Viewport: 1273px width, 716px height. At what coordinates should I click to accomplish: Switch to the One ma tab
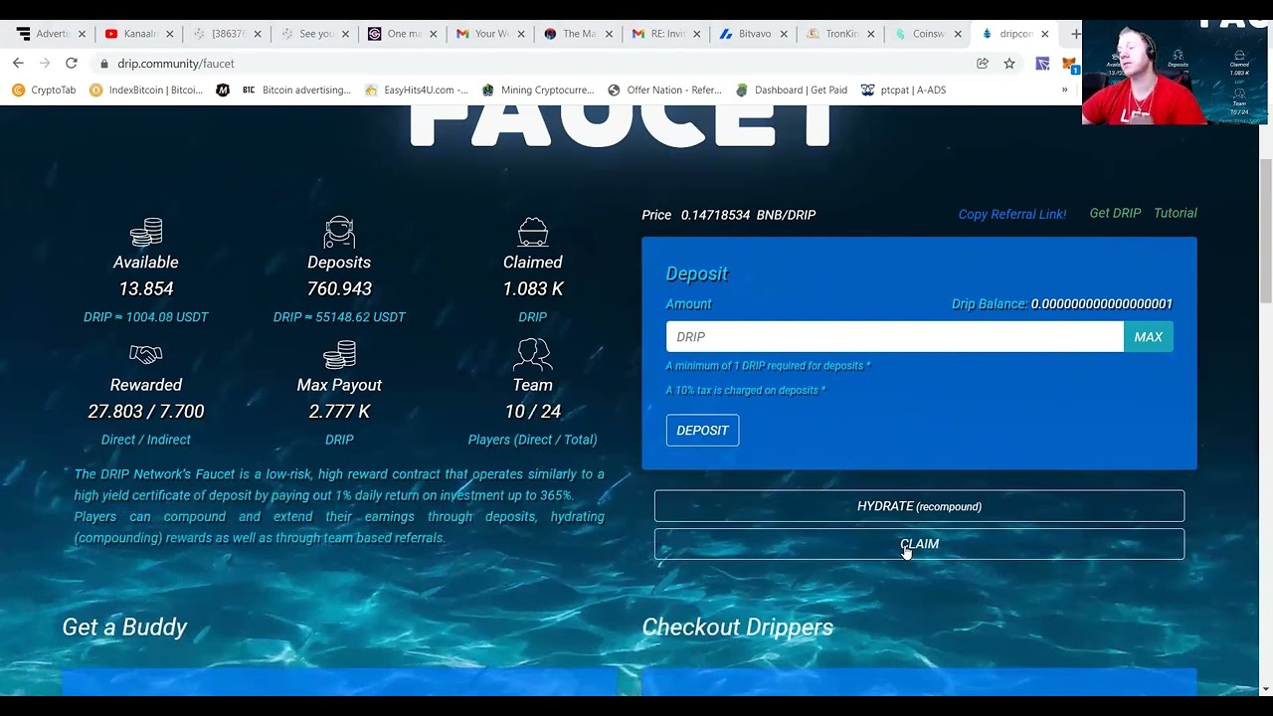(x=395, y=34)
